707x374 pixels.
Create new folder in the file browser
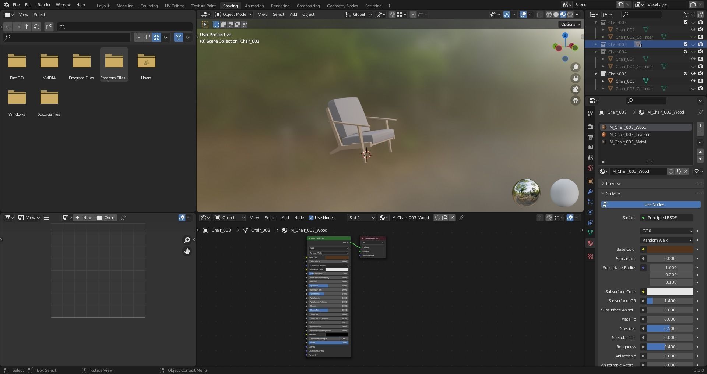(x=49, y=27)
